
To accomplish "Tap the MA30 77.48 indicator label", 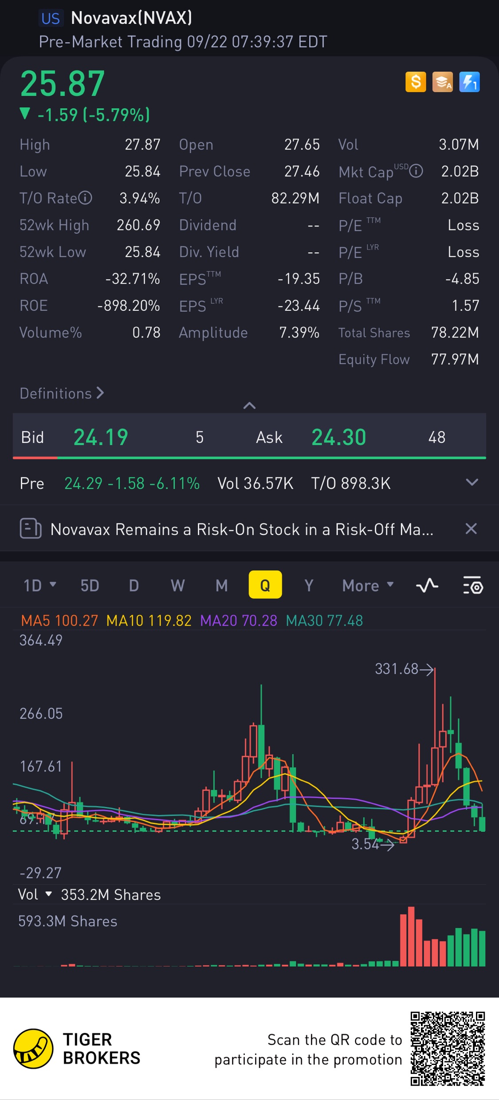I will pyautogui.click(x=324, y=620).
